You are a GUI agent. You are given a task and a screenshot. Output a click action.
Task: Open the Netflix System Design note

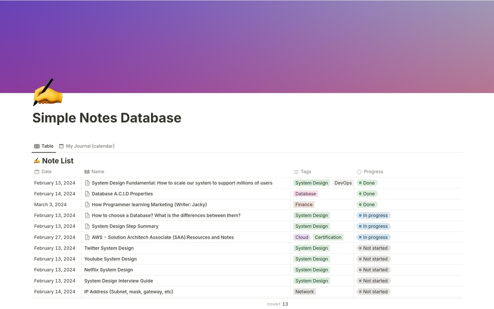pyautogui.click(x=108, y=270)
